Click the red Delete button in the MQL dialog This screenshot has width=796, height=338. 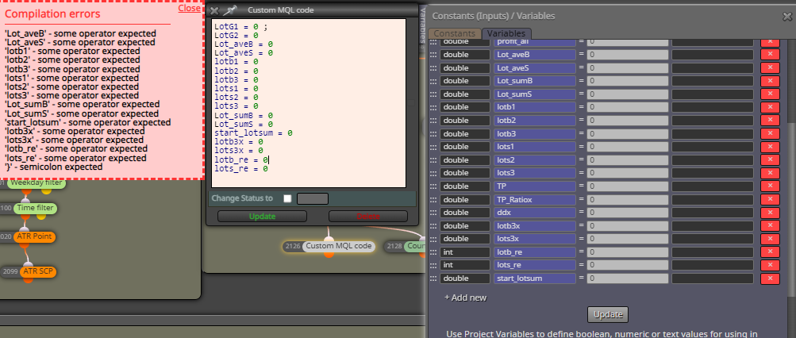click(x=368, y=216)
